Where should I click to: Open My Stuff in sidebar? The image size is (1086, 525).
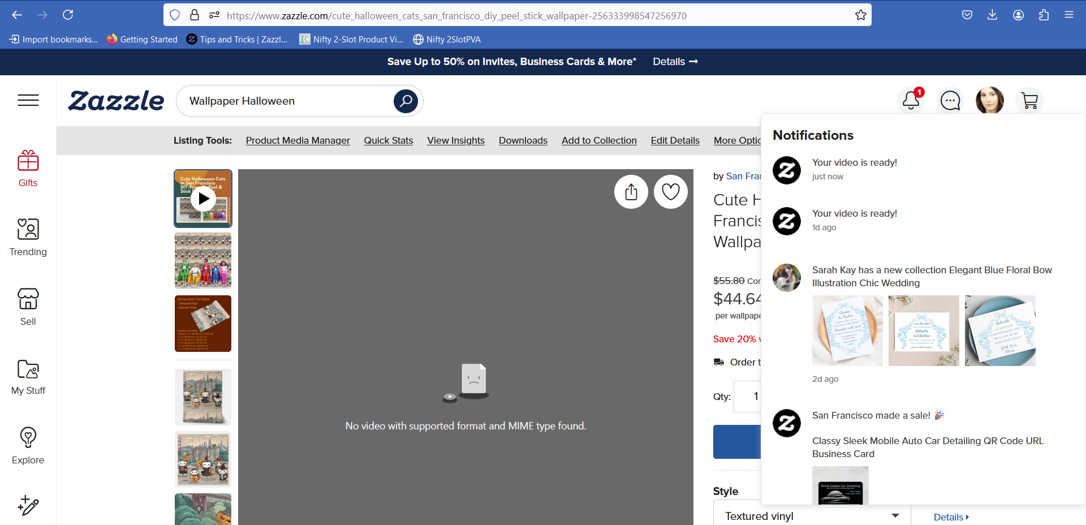(x=28, y=377)
